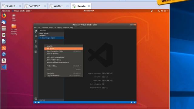Open LibreOffice Writer from the dock
Viewport: 194px width, 109px height.
[4, 41]
